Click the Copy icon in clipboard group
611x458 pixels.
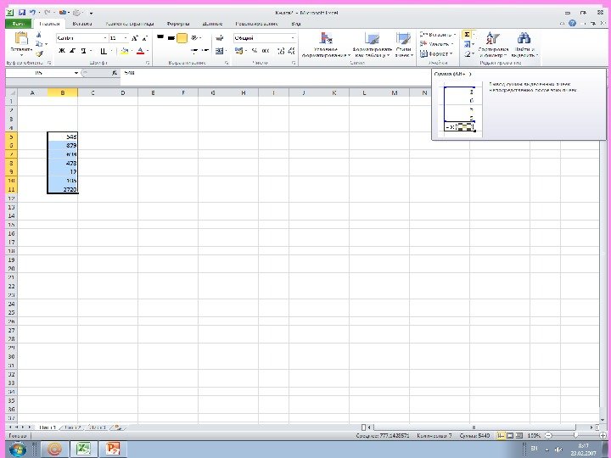39,44
